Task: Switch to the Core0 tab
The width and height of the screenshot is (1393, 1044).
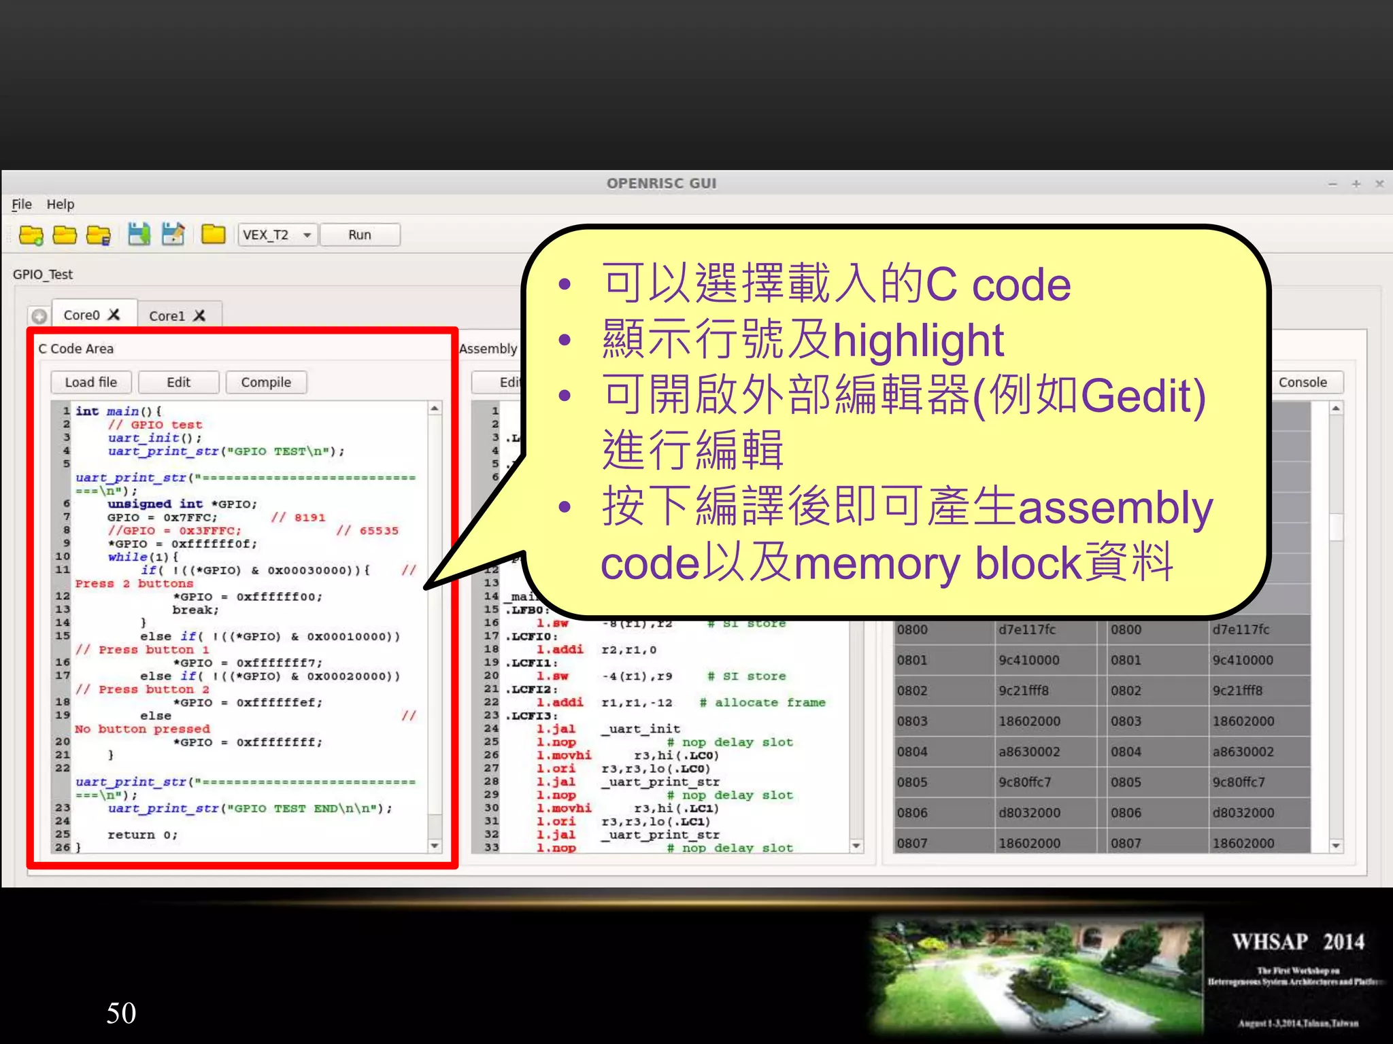Action: [82, 315]
